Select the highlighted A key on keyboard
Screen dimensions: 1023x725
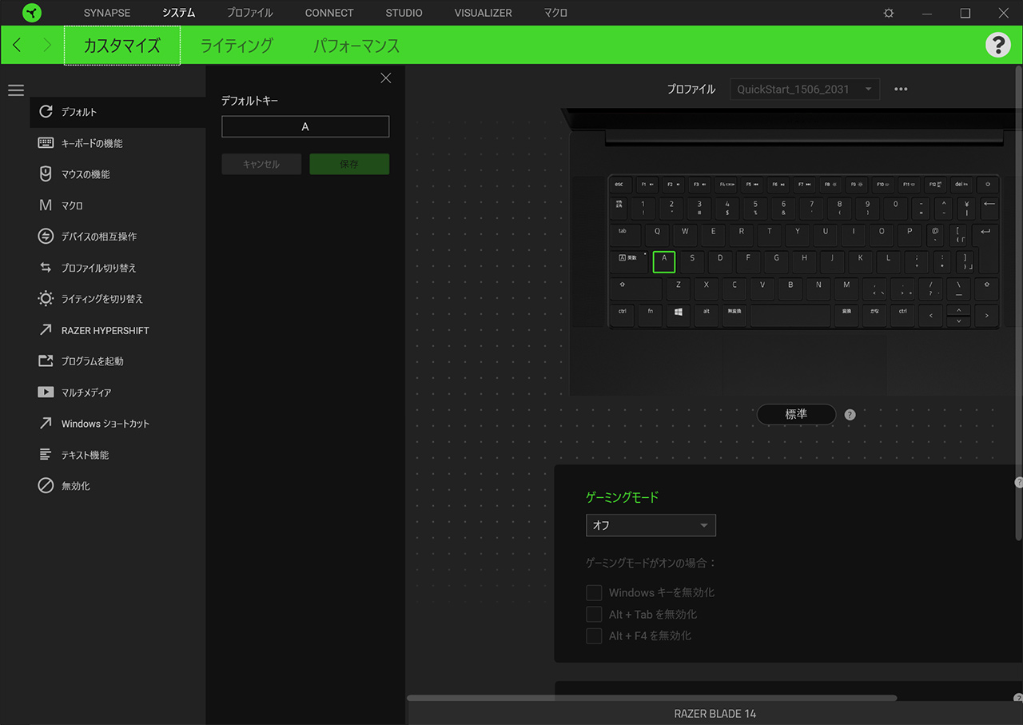(x=664, y=261)
